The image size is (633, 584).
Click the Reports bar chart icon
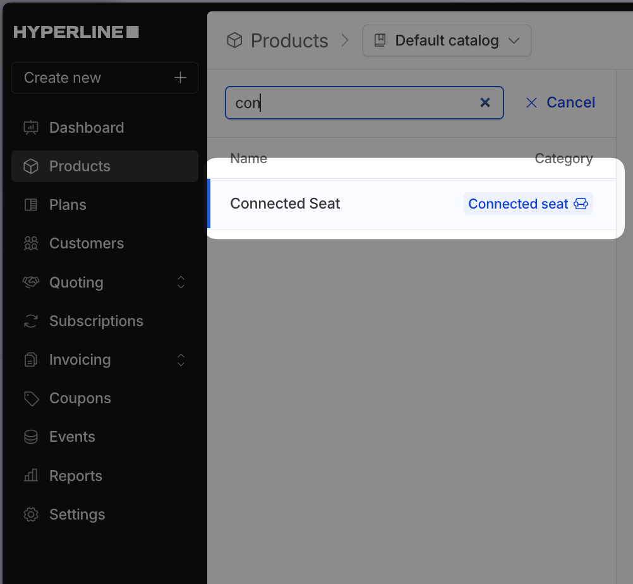pyautogui.click(x=31, y=475)
